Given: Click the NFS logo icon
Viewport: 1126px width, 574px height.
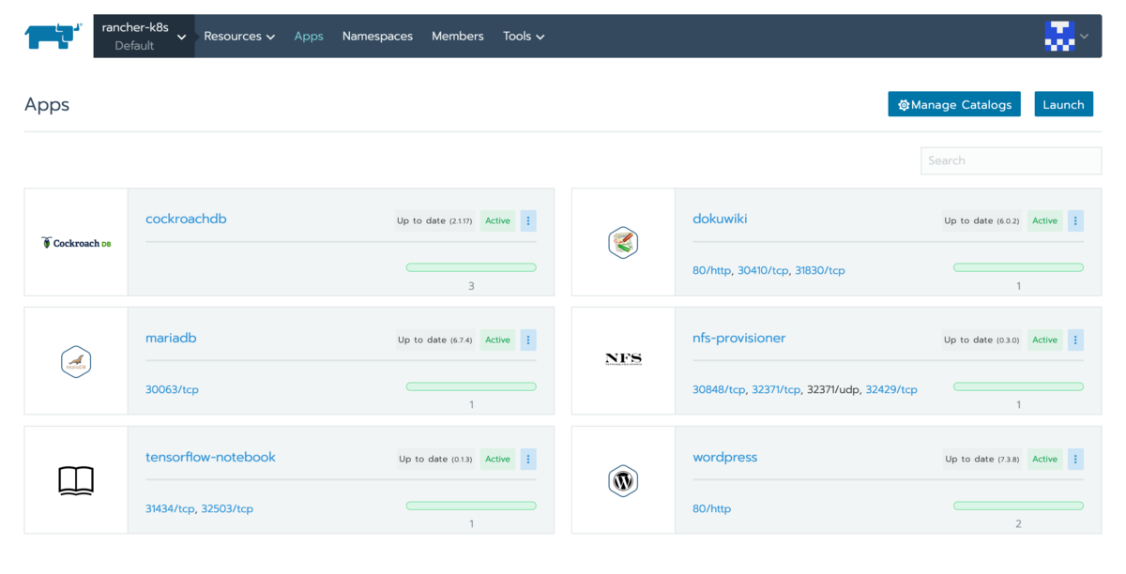Looking at the screenshot, I should click(x=623, y=359).
